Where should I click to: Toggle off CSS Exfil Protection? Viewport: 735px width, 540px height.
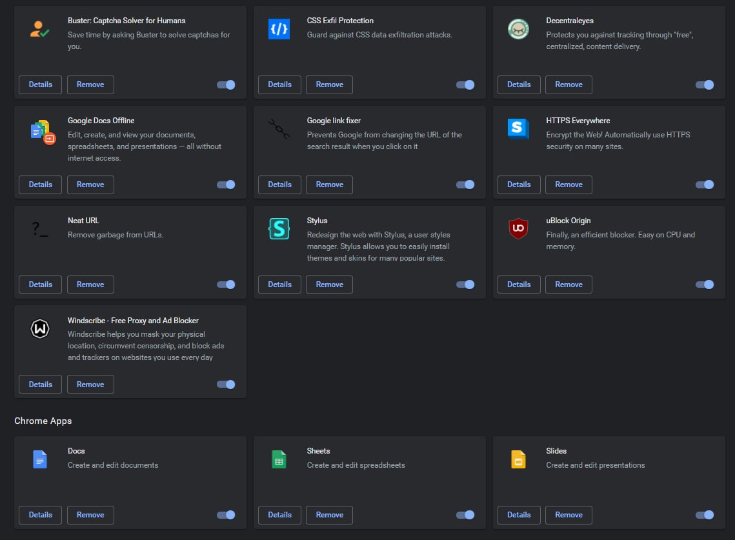[465, 85]
